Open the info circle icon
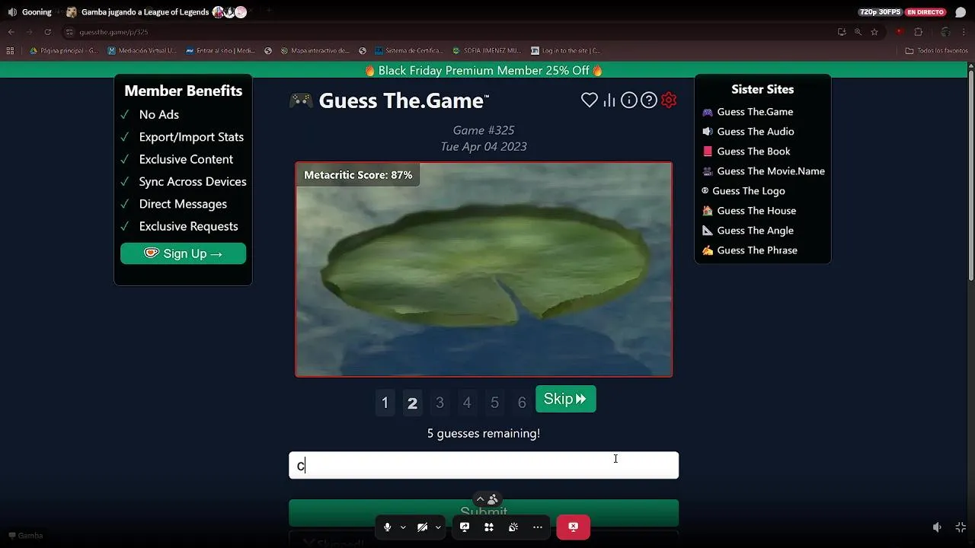The image size is (975, 548). 628,100
